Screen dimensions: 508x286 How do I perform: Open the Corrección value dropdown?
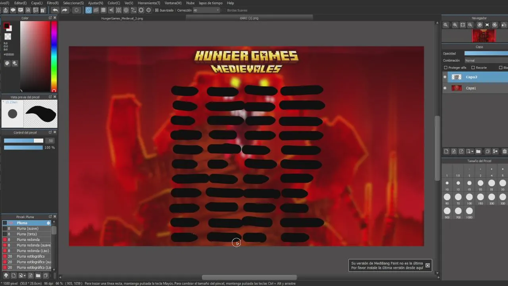pyautogui.click(x=206, y=10)
